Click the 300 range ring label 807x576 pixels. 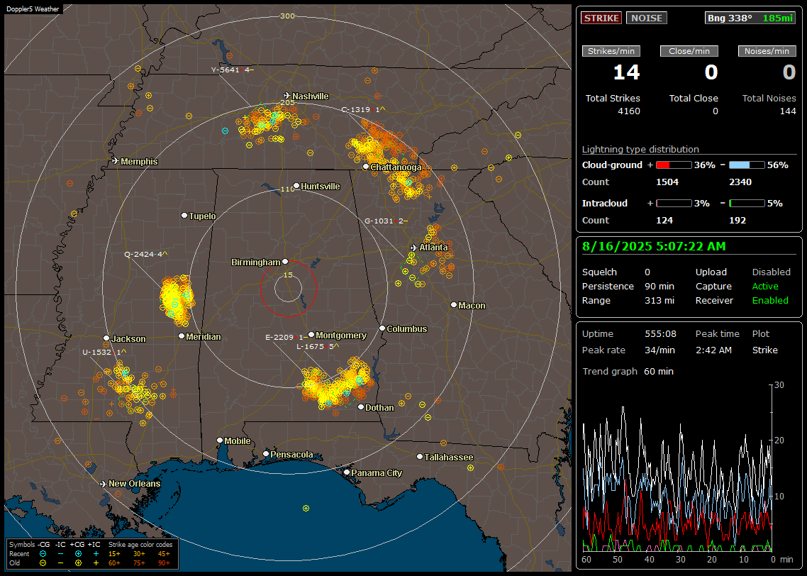287,16
